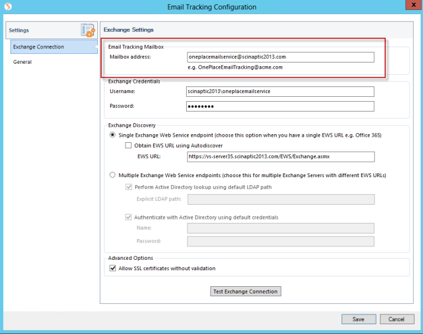Click the Cancel button

(397, 319)
